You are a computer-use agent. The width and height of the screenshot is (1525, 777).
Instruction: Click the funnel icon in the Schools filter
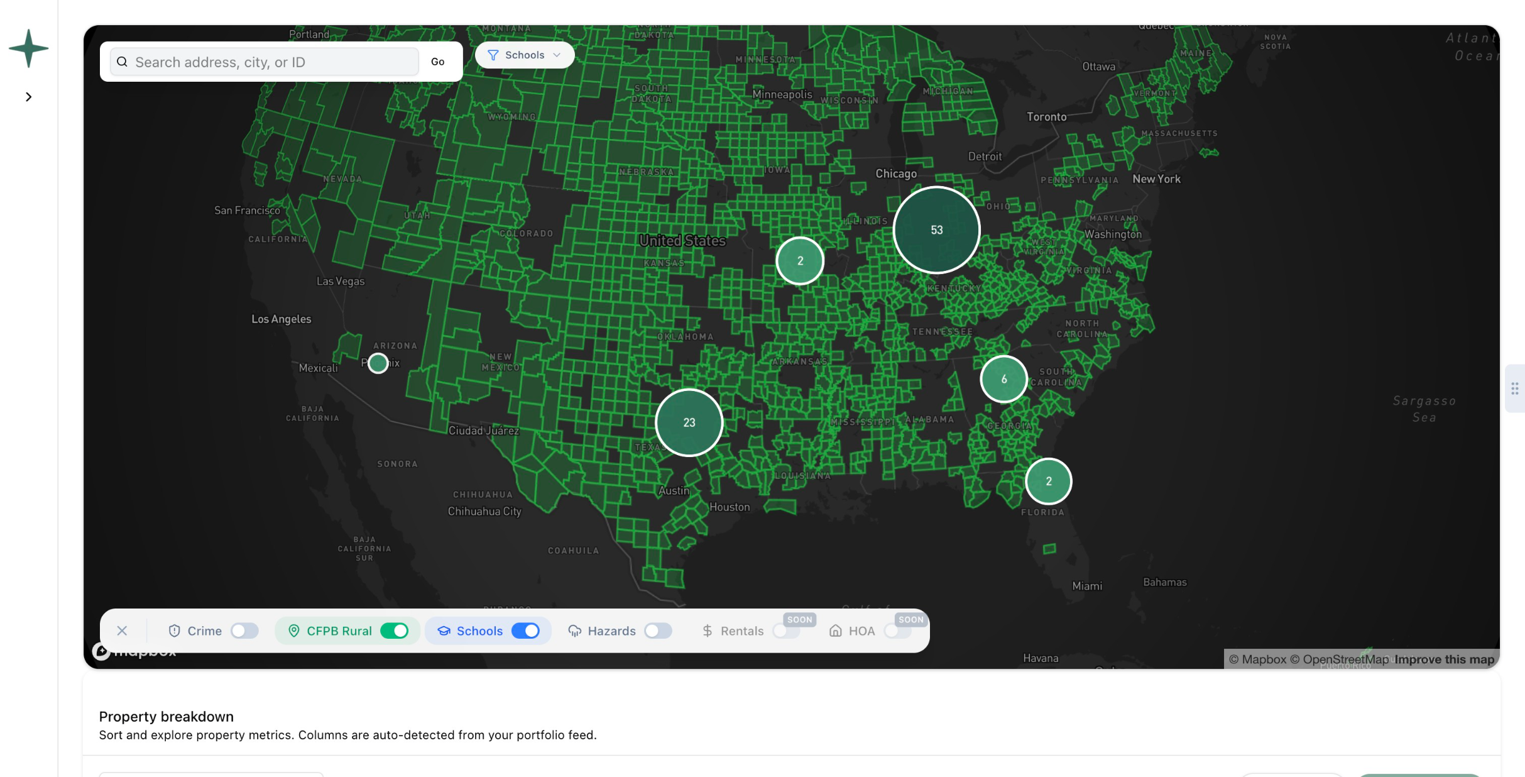[493, 55]
